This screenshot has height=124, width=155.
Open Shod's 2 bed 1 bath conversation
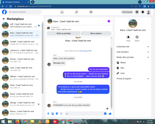click(21, 86)
